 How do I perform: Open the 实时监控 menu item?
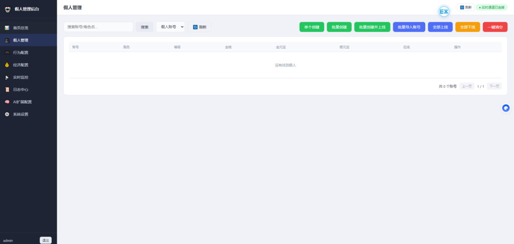(x=29, y=78)
